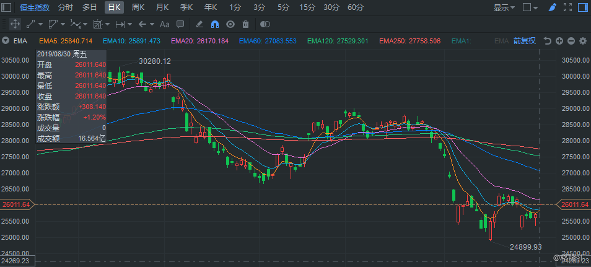Select the eraser drawing tool

(199, 24)
